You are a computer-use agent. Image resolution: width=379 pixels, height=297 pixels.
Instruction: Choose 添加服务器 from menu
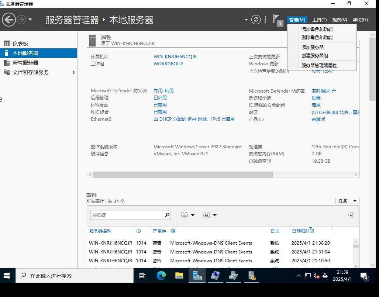(312, 47)
